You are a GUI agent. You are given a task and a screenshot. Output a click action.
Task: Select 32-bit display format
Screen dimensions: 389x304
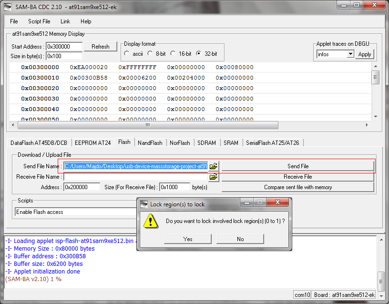click(x=199, y=53)
